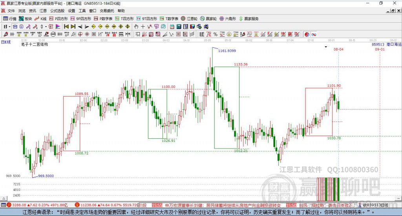Open the 赢家轮 wheel tool
Screen dimensions: 402x216
pyautogui.click(x=208, y=19)
